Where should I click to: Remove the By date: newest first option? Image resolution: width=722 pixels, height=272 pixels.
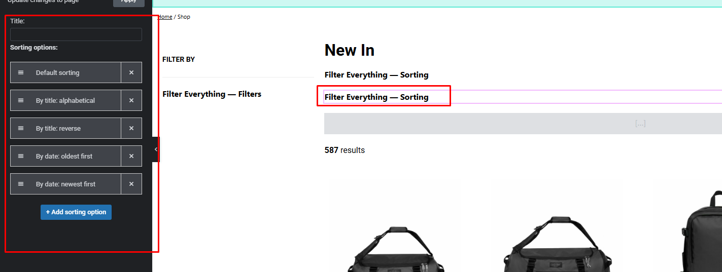[131, 184]
